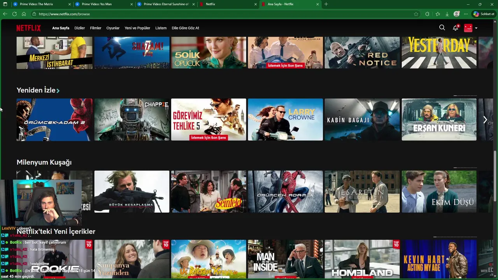Expand Yeniden İzle with its chevron
Viewport: 498px width, 280px height.
[58, 91]
